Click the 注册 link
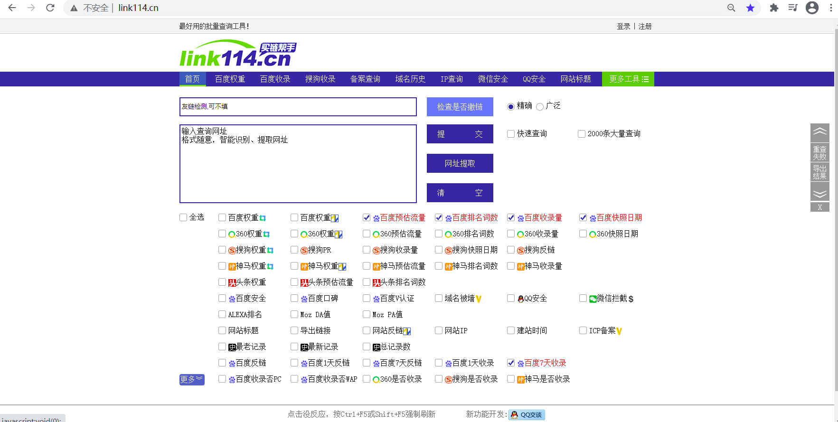Image resolution: width=838 pixels, height=422 pixels. click(645, 27)
